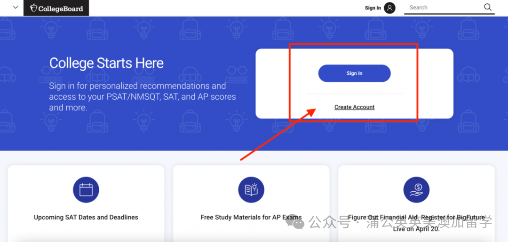Click the CollegeBoard wordmark text
Viewport: 508px width, 242px height.
60,8
